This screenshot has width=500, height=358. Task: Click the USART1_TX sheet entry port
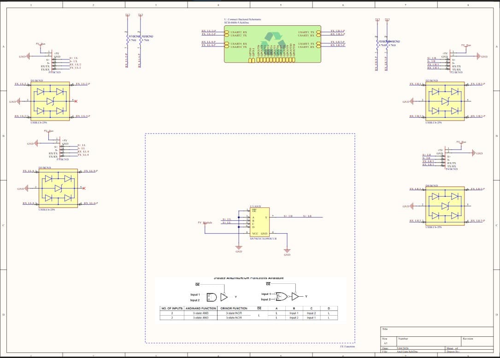click(318, 32)
